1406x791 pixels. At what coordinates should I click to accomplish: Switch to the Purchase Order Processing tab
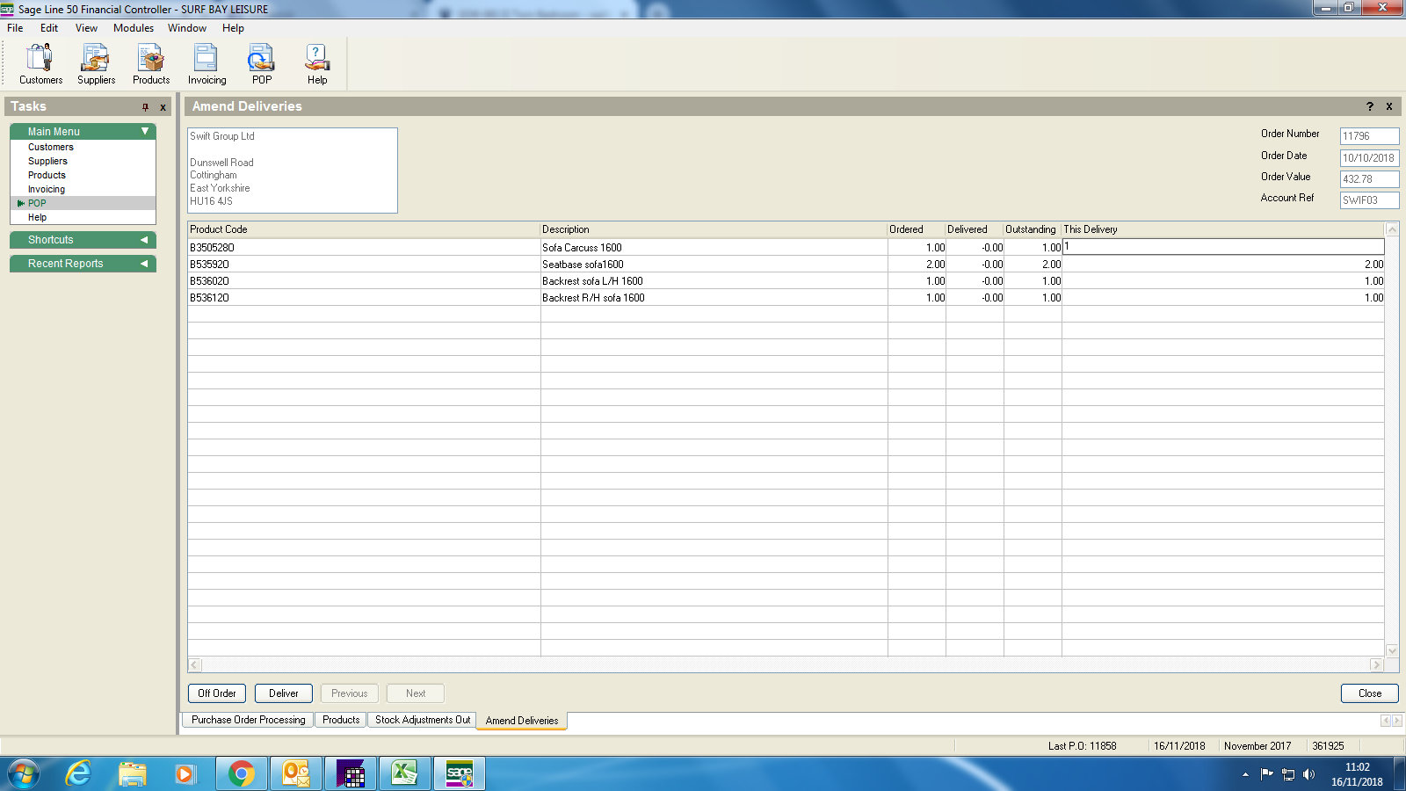(249, 720)
